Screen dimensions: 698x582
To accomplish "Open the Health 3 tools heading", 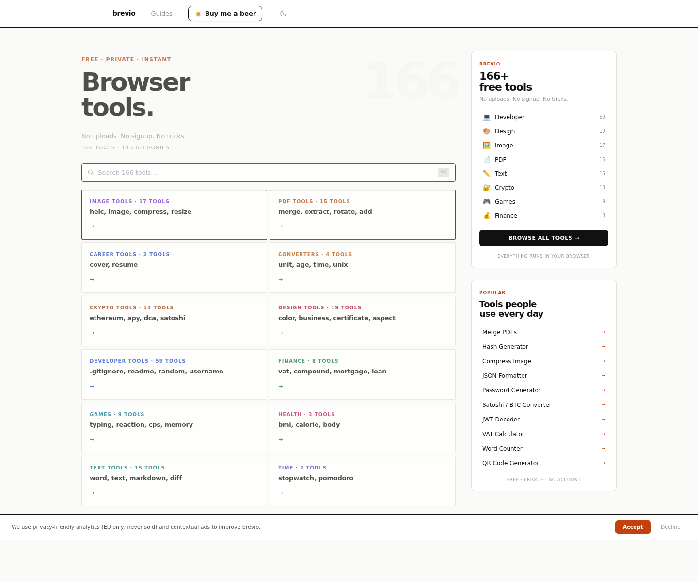I will click(306, 414).
